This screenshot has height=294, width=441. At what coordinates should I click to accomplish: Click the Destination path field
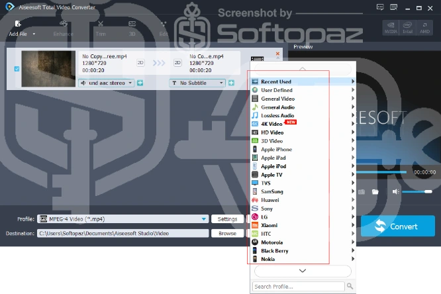[x=123, y=233]
